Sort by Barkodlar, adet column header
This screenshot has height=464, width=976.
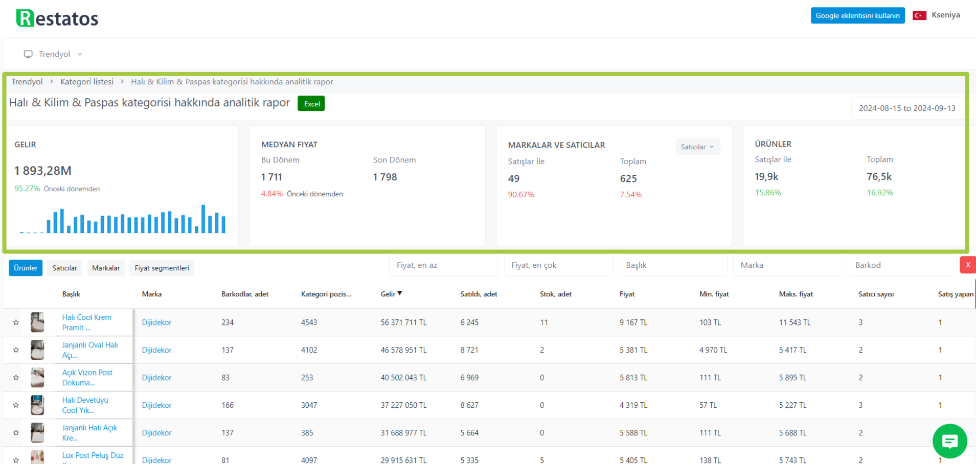pos(245,294)
